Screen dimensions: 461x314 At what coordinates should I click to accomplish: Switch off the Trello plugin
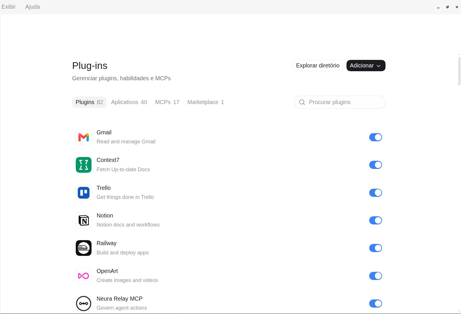[375, 193]
